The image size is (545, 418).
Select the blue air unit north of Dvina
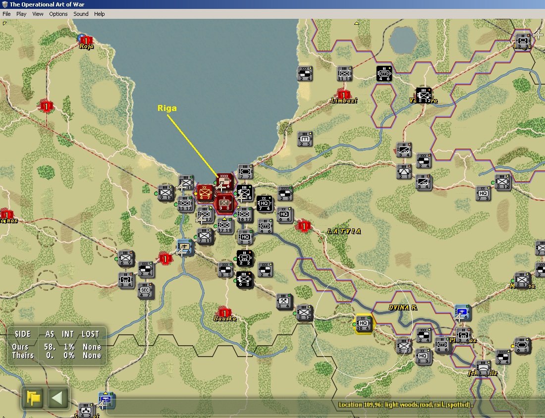point(462,313)
